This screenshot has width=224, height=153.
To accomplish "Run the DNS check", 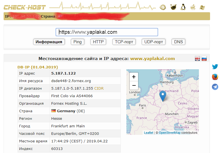I will 179,42.
